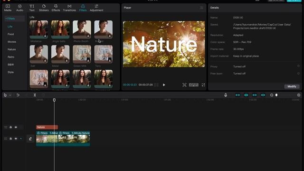Lock the text track
The width and height of the screenshot is (304, 171).
tap(11, 127)
